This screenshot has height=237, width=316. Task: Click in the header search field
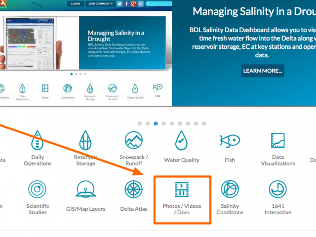[x=159, y=3]
